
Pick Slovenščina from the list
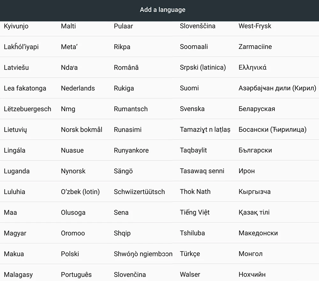click(x=197, y=26)
